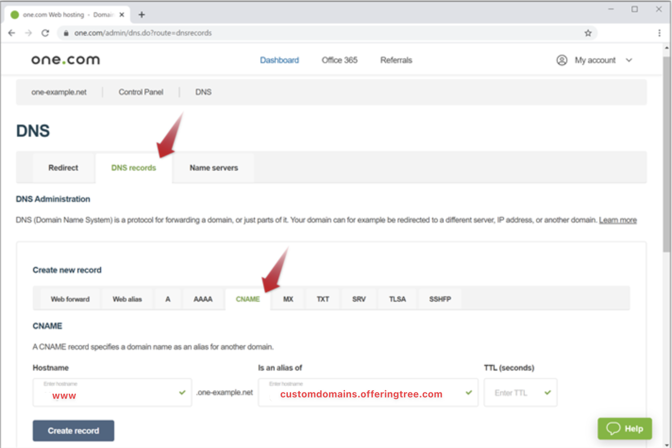This screenshot has width=672, height=448.
Task: Open a new browser tab
Action: tap(142, 15)
